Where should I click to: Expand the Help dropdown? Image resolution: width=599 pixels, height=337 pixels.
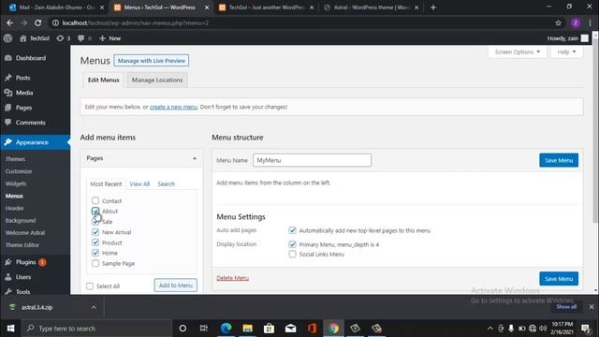[x=566, y=52]
